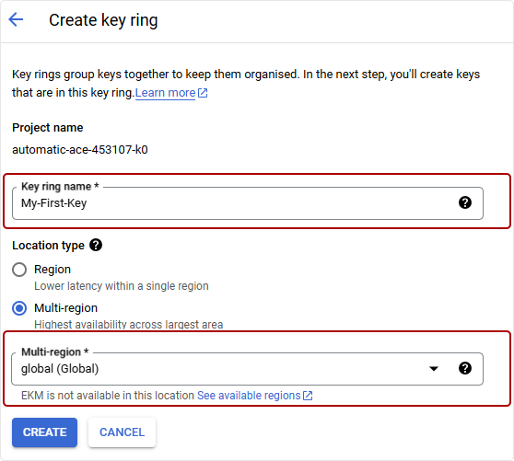The image size is (514, 461).
Task: Click external link icon beside Learn more
Action: pyautogui.click(x=203, y=93)
